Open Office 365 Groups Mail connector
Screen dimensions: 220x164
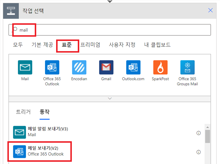tap(187, 67)
